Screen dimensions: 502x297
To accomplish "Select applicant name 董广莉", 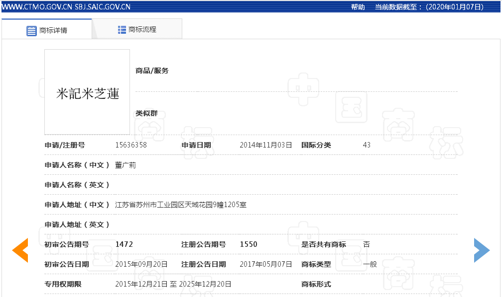I will click(125, 165).
